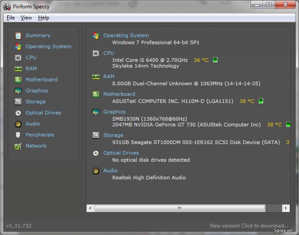Click the CPU chip icon in summary pane
This screenshot has width=299, height=235.
click(x=96, y=54)
